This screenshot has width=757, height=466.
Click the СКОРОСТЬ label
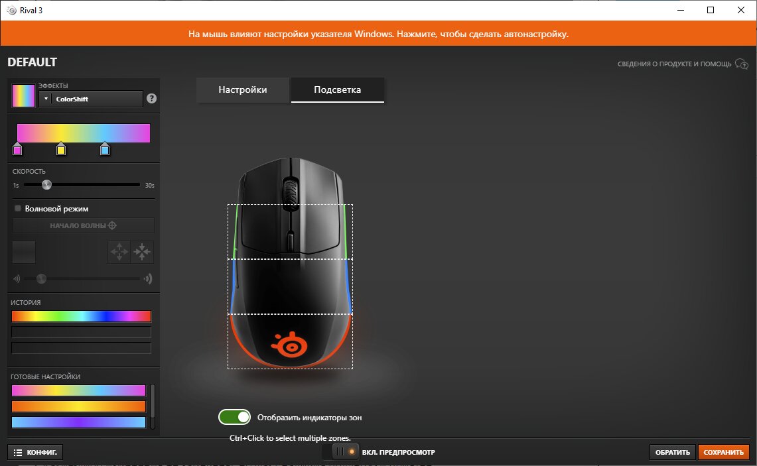(29, 171)
